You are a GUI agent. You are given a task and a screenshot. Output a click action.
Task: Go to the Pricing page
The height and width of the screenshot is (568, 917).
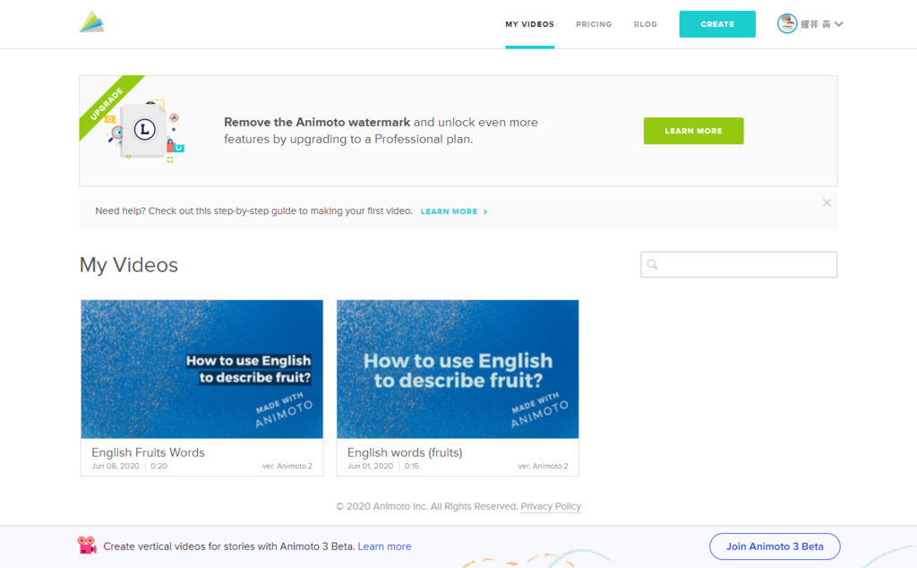[594, 24]
